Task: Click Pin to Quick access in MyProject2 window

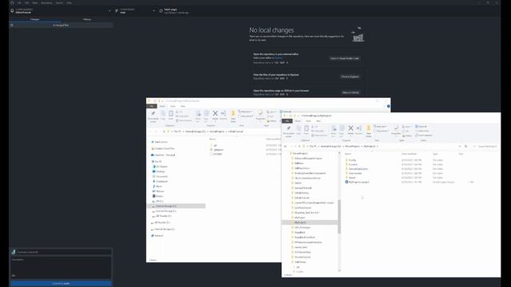Action: [288, 131]
